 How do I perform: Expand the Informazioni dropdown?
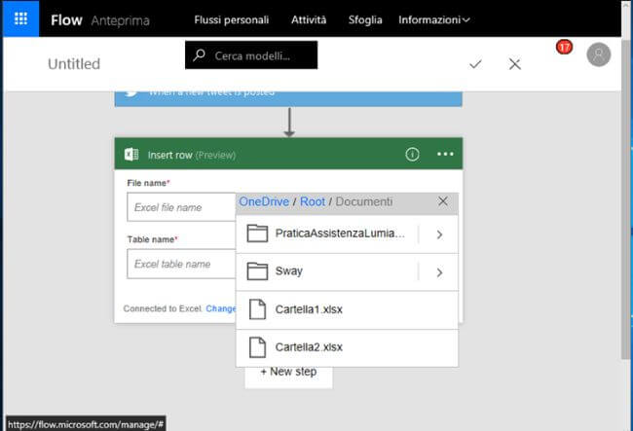[434, 19]
